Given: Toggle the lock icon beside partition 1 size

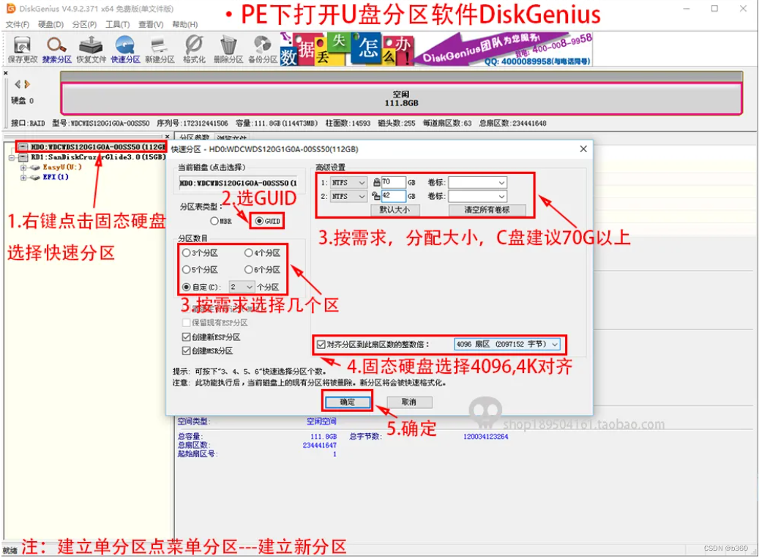Looking at the screenshot, I should coord(376,182).
